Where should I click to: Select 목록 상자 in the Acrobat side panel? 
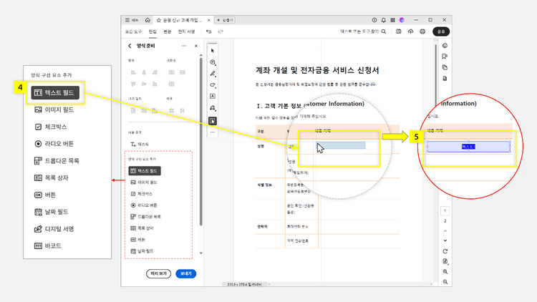[142, 228]
